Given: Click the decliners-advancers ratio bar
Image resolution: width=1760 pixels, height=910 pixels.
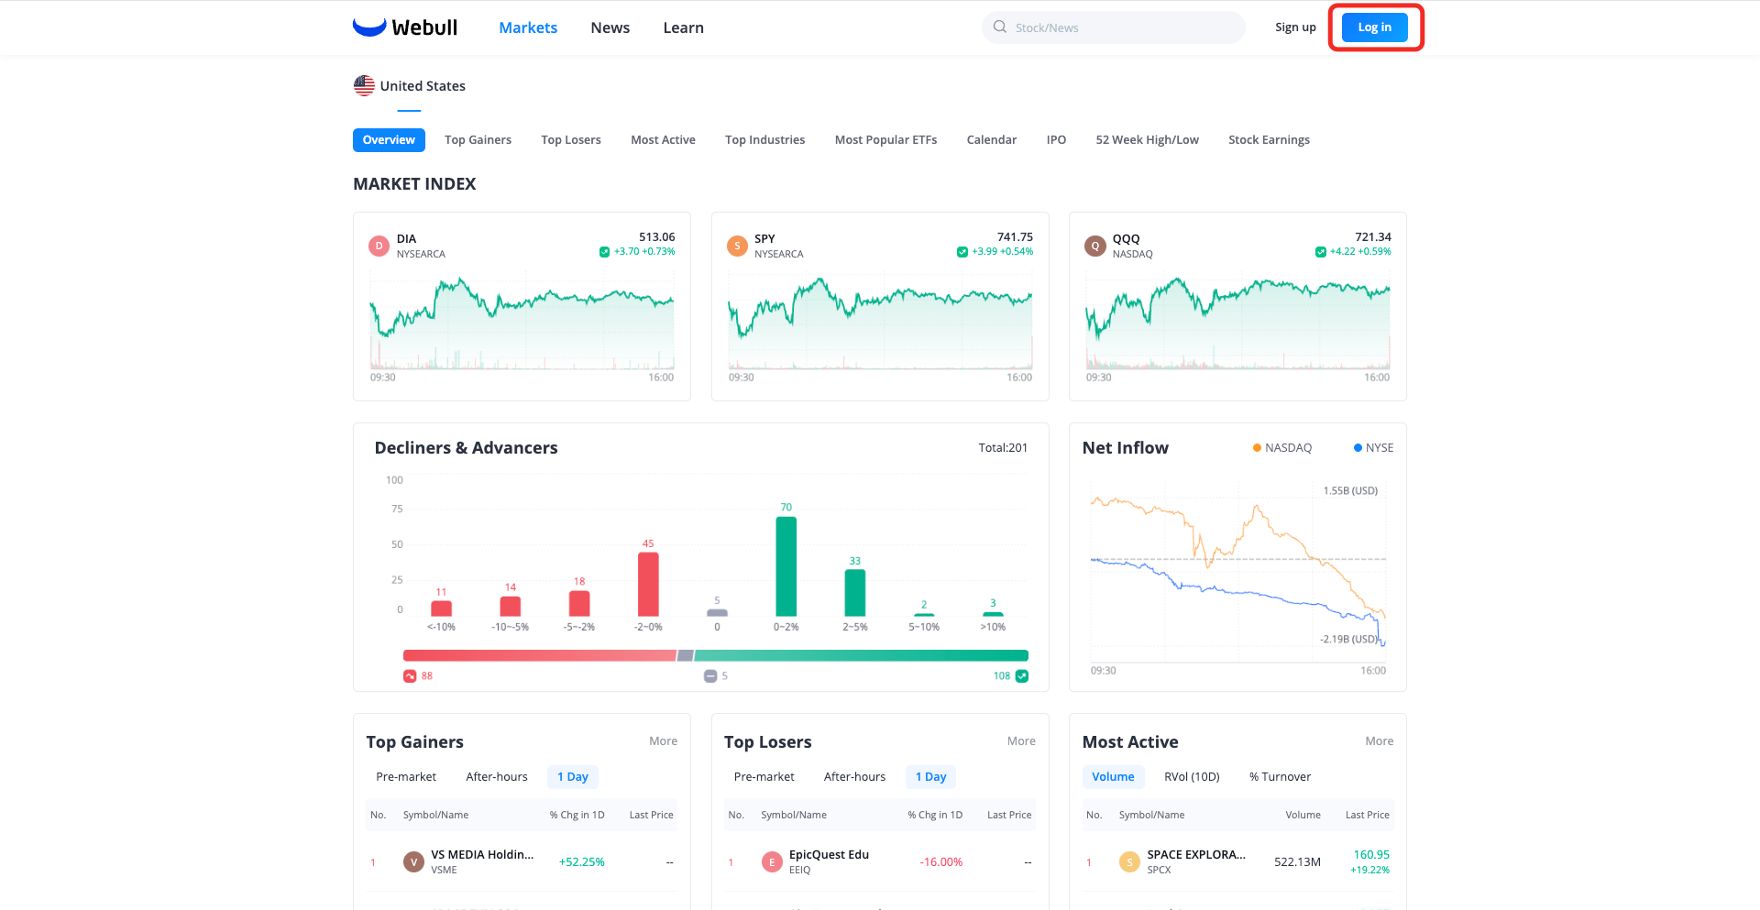Looking at the screenshot, I should [x=716, y=655].
